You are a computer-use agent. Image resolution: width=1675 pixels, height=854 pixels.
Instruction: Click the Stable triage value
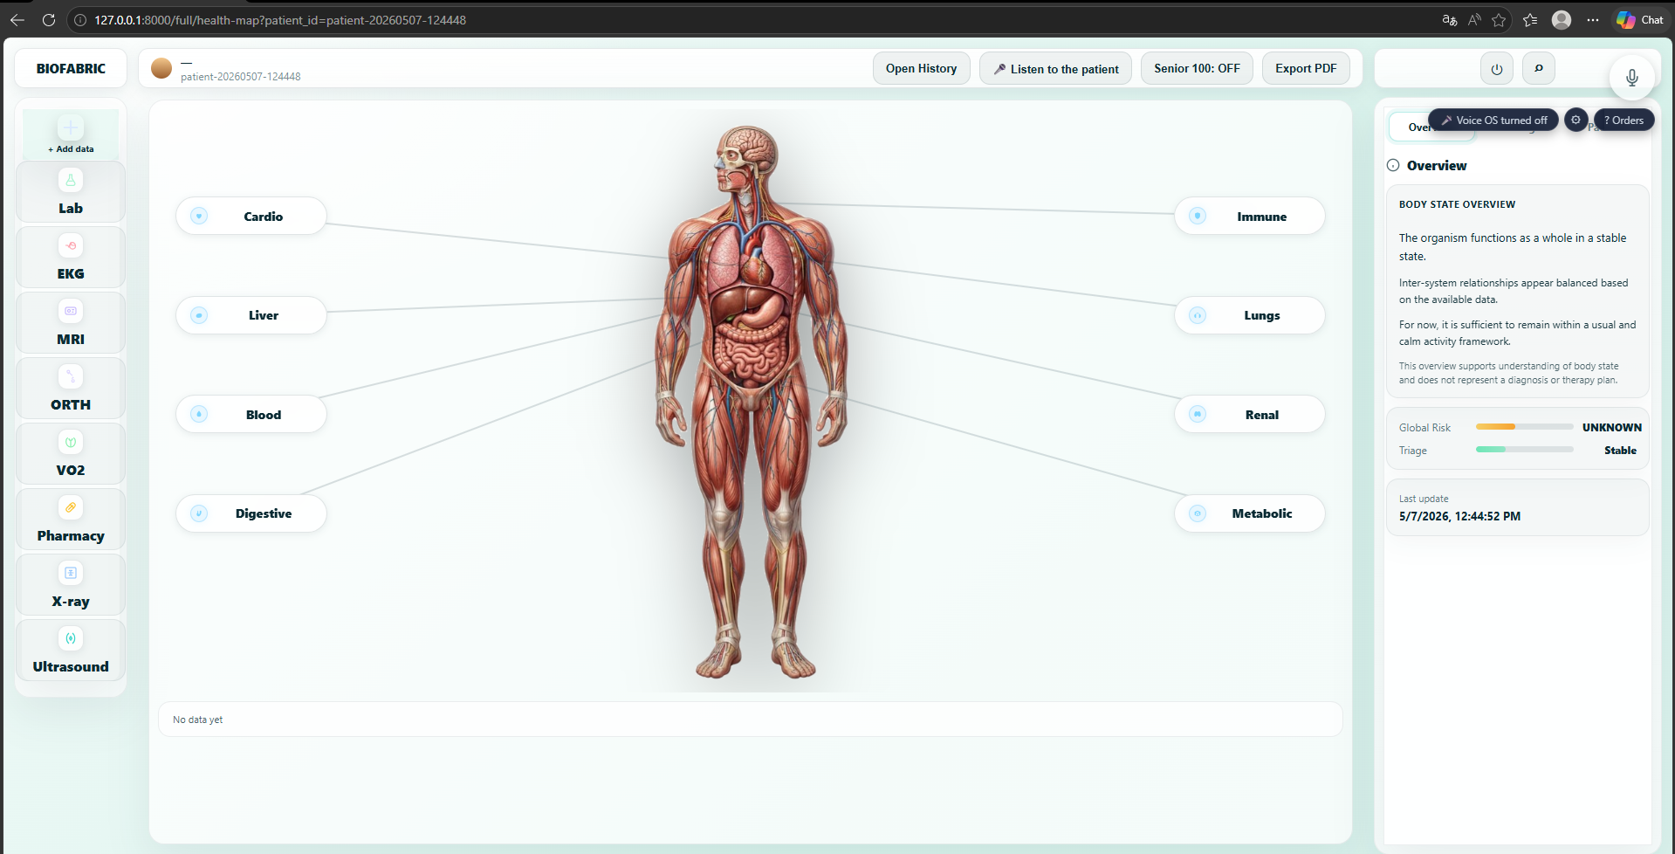[x=1620, y=451]
